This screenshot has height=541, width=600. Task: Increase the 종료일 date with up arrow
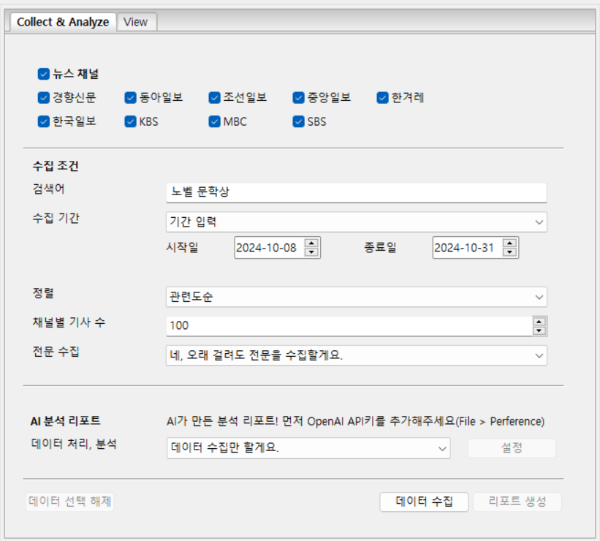point(509,243)
